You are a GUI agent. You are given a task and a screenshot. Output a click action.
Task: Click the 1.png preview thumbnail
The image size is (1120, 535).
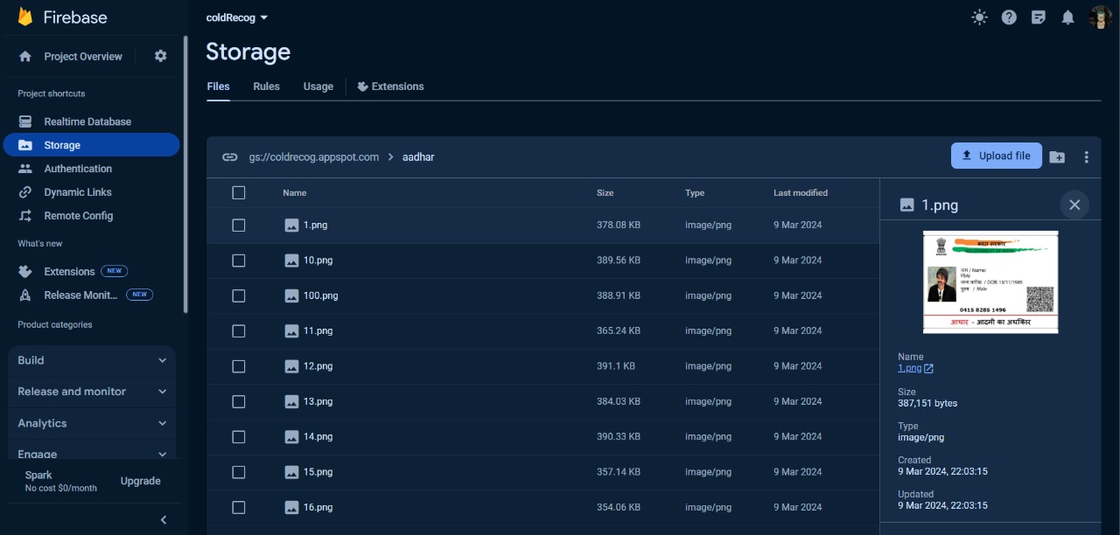tap(990, 281)
